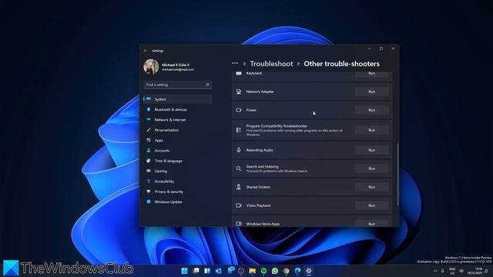Viewport: 493px width, 277px height.
Task: Go back with the Settings back arrow
Action: coord(146,51)
